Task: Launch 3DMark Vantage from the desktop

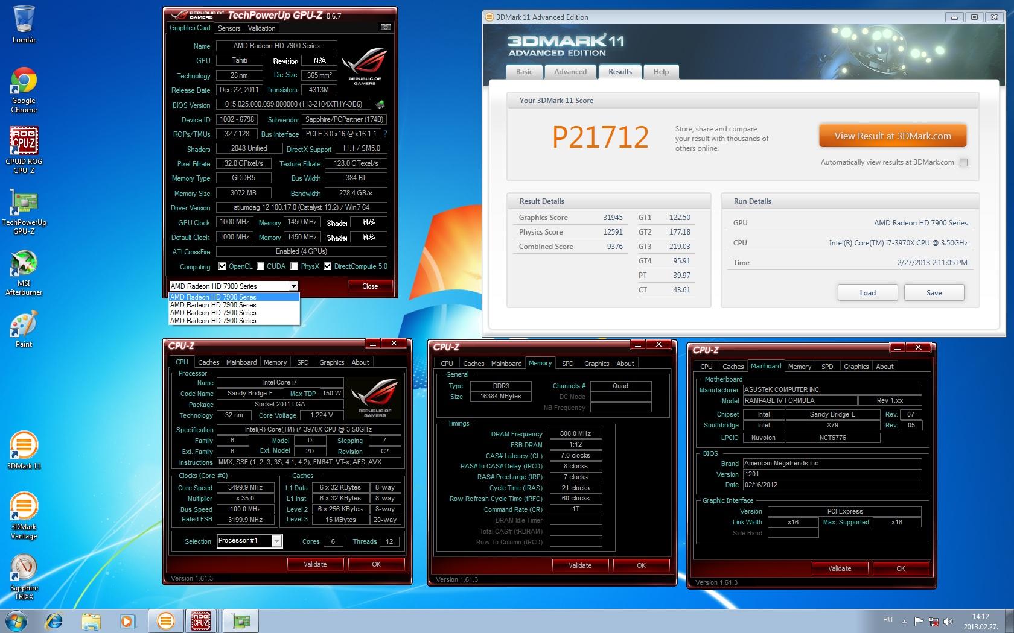Action: (x=24, y=515)
